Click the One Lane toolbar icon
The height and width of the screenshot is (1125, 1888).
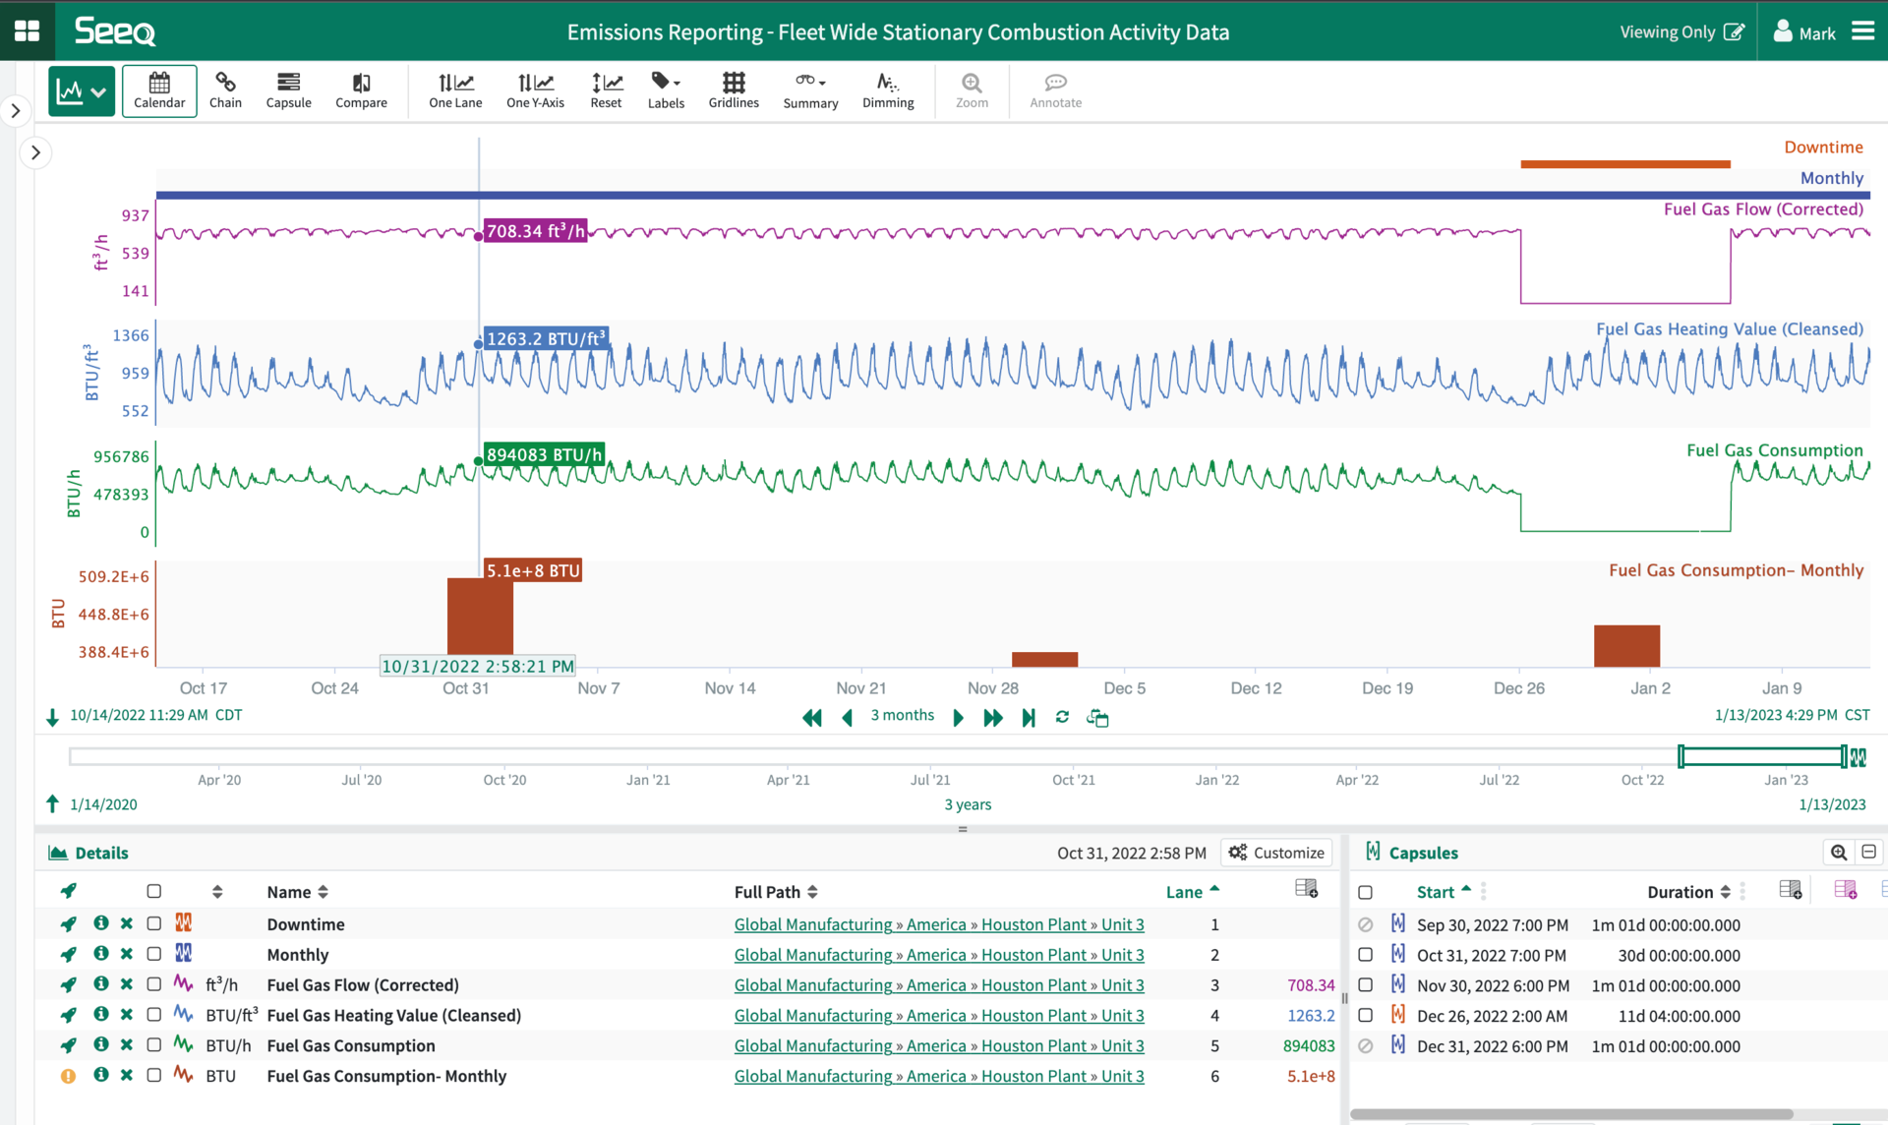point(455,90)
